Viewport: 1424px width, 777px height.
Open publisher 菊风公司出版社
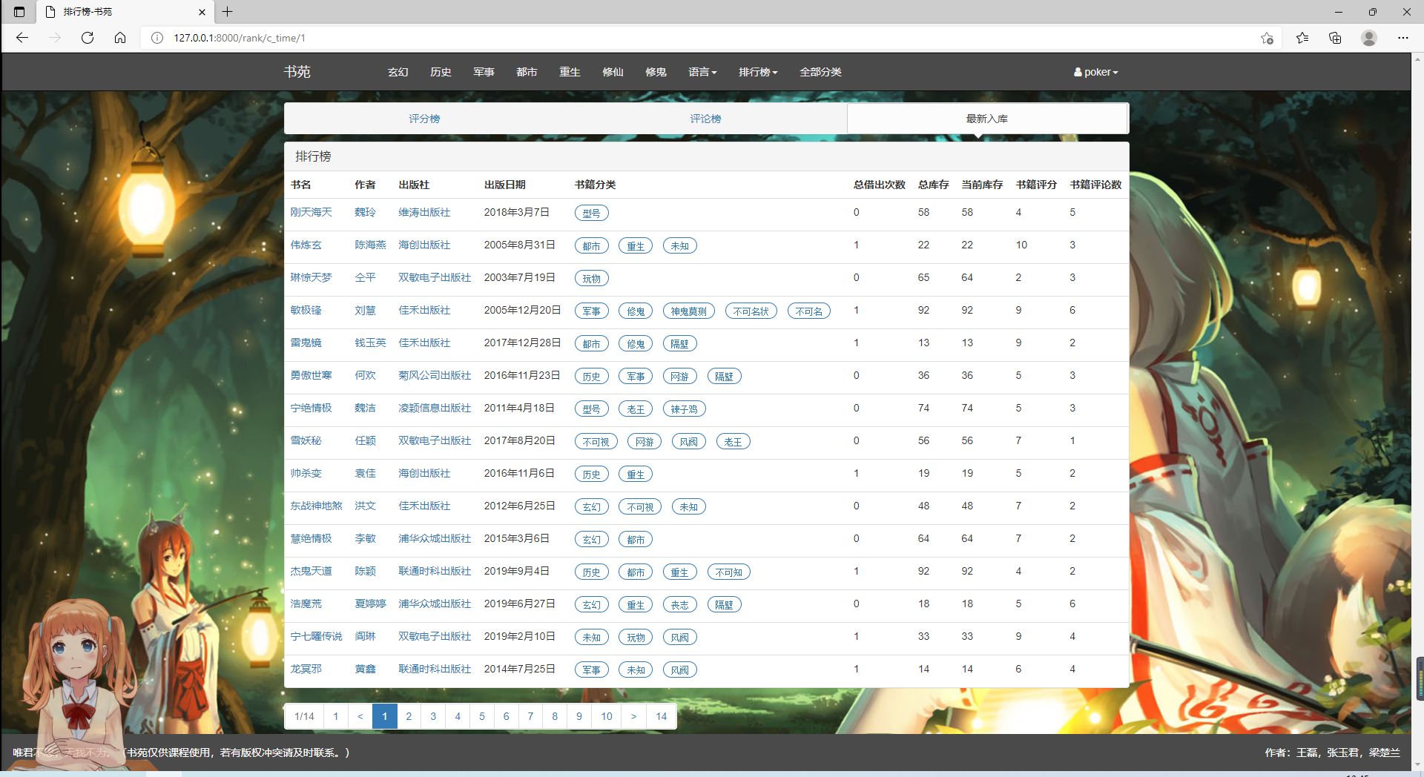[435, 375]
